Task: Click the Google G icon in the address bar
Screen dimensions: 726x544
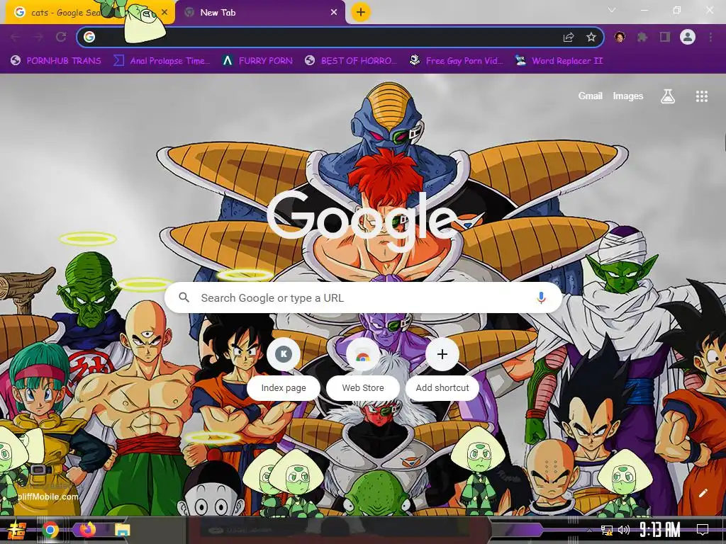Action: tap(89, 37)
